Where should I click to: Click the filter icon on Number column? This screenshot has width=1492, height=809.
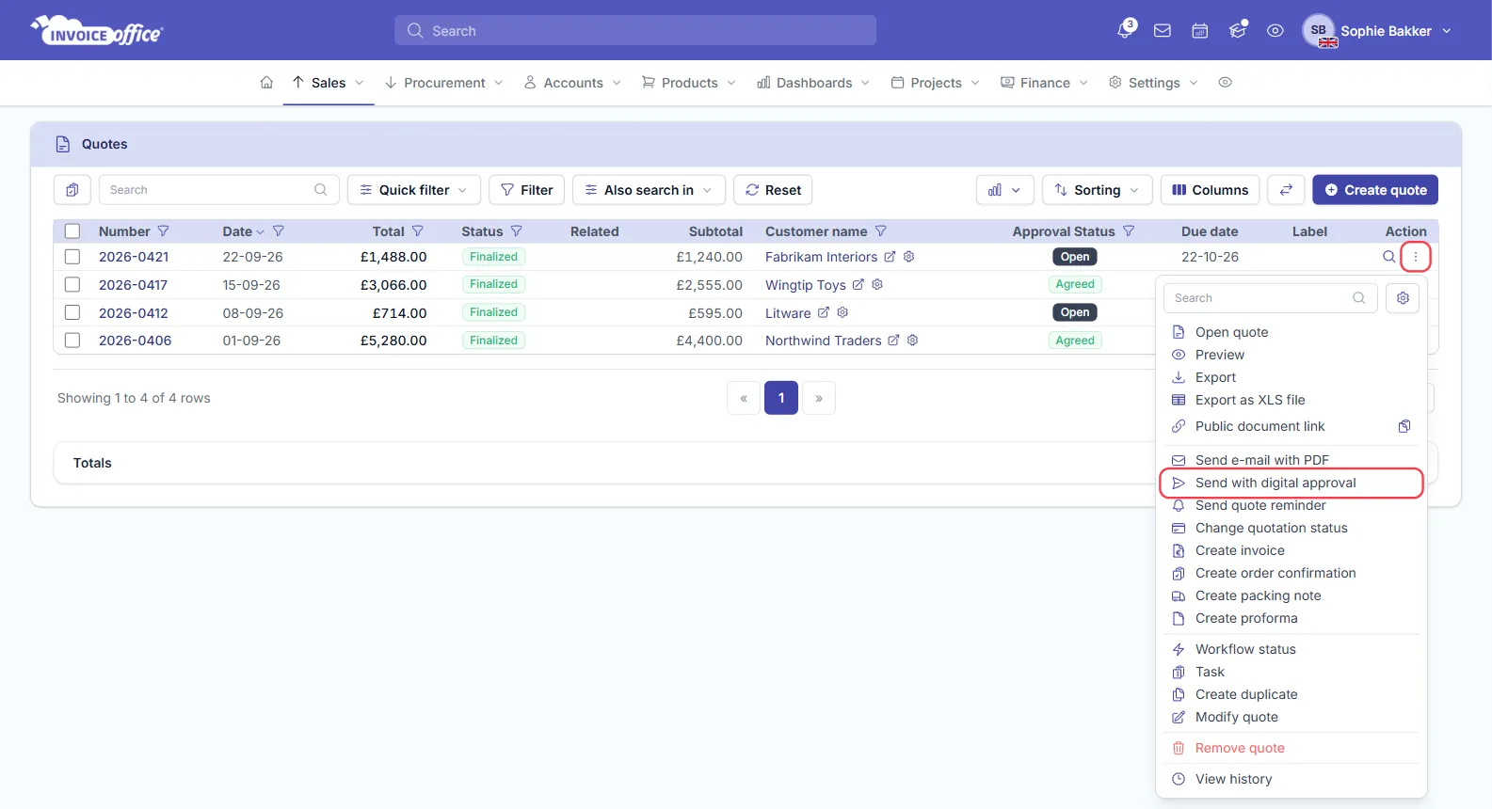click(x=163, y=231)
